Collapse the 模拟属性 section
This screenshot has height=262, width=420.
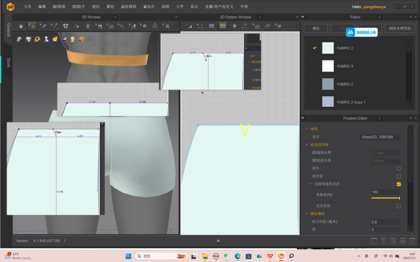point(307,214)
